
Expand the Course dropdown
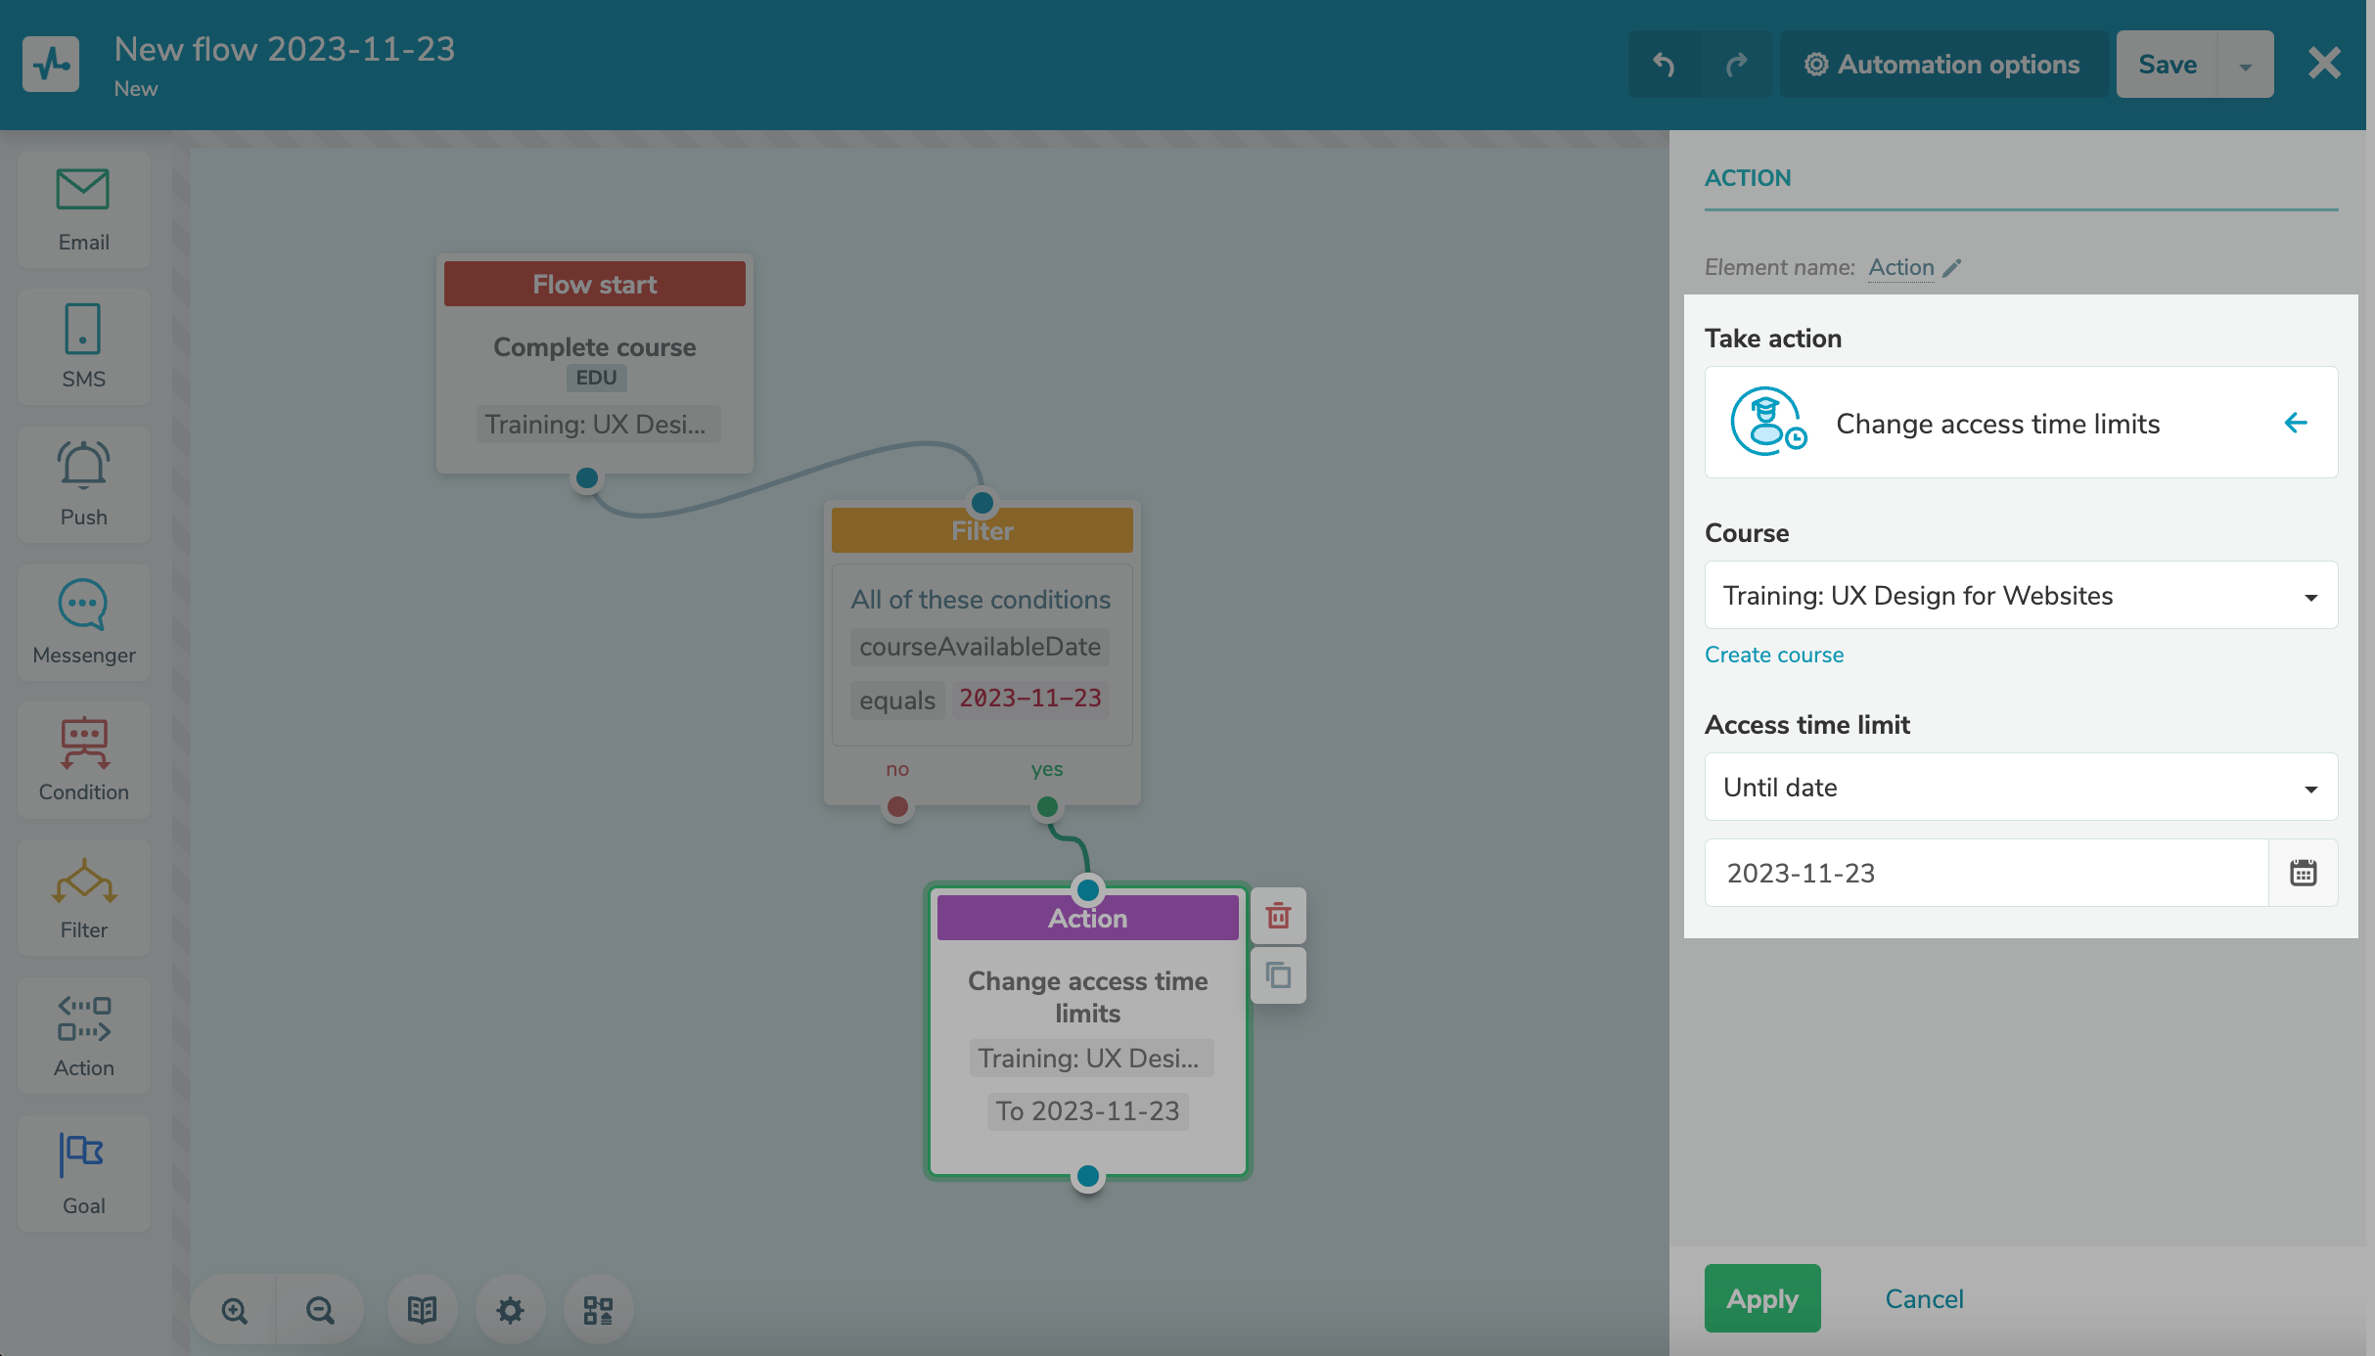pyautogui.click(x=2021, y=596)
